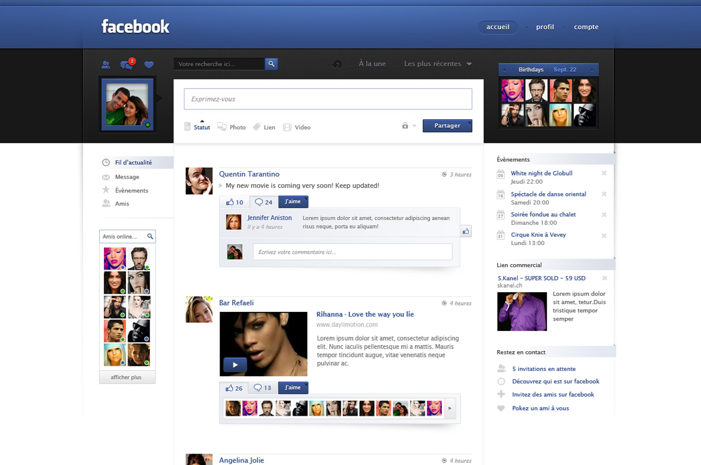The width and height of the screenshot is (701, 465).
Task: Toggle the 13 comments on Bar Refaeli's post
Action: click(263, 388)
